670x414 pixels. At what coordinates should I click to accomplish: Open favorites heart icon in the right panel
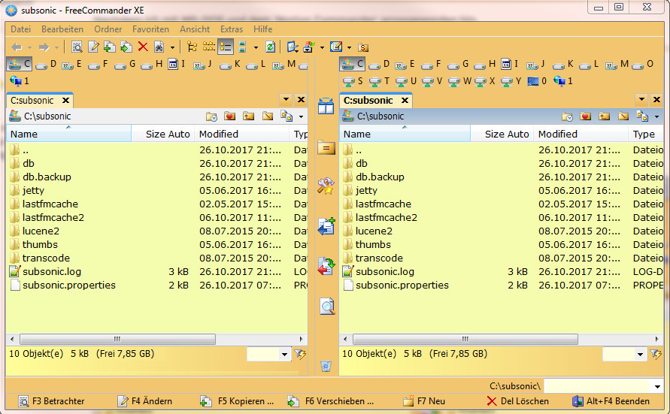coord(584,116)
